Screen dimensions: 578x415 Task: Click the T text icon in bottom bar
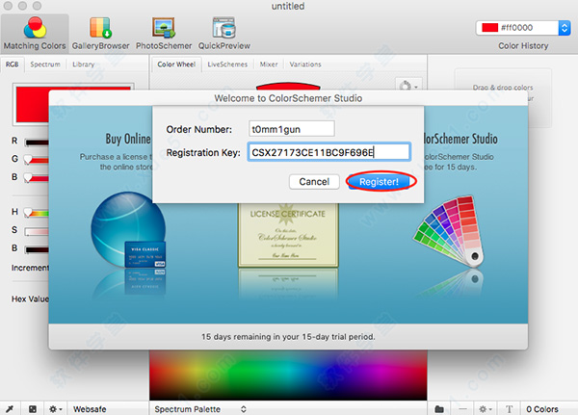point(509,408)
